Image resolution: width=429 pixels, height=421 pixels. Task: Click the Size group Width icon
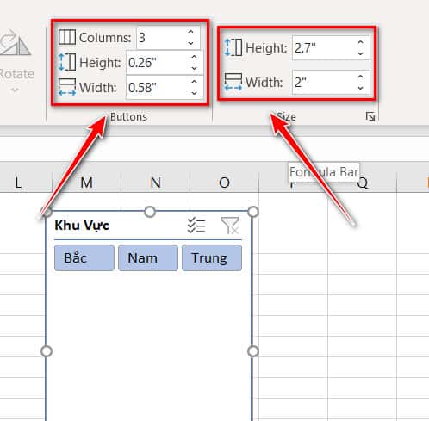click(233, 82)
